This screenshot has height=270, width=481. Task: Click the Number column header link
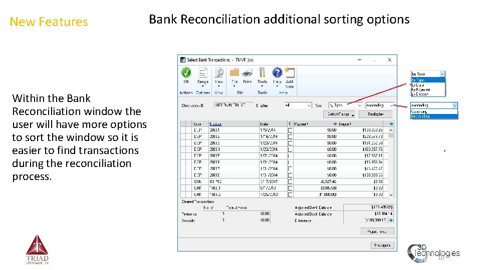click(215, 124)
